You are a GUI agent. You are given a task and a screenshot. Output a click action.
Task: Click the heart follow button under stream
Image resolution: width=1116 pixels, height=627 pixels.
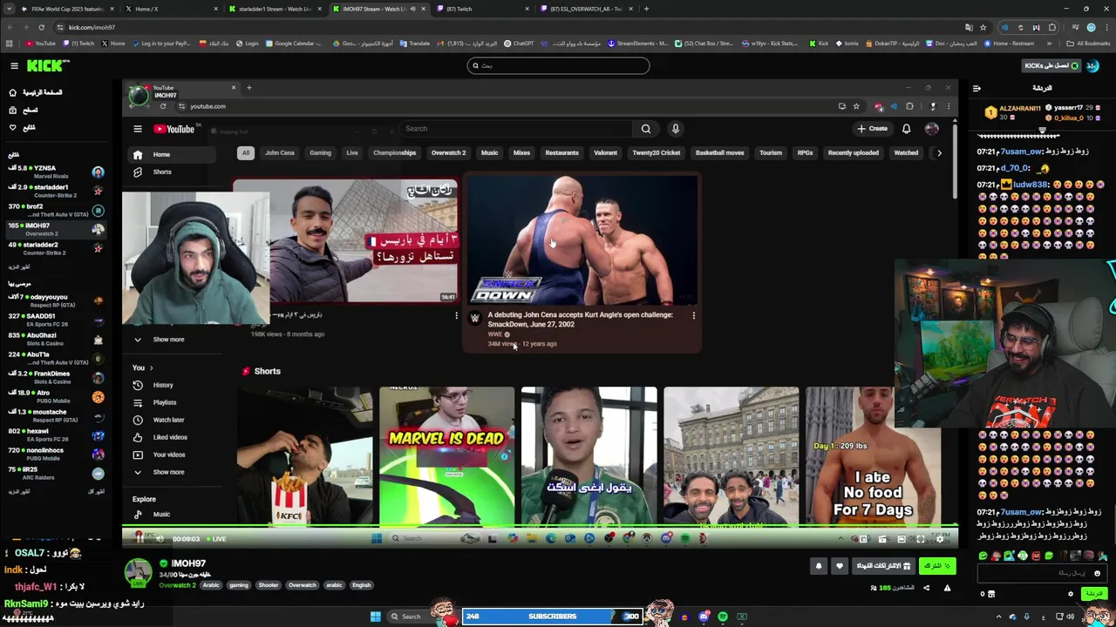(840, 566)
